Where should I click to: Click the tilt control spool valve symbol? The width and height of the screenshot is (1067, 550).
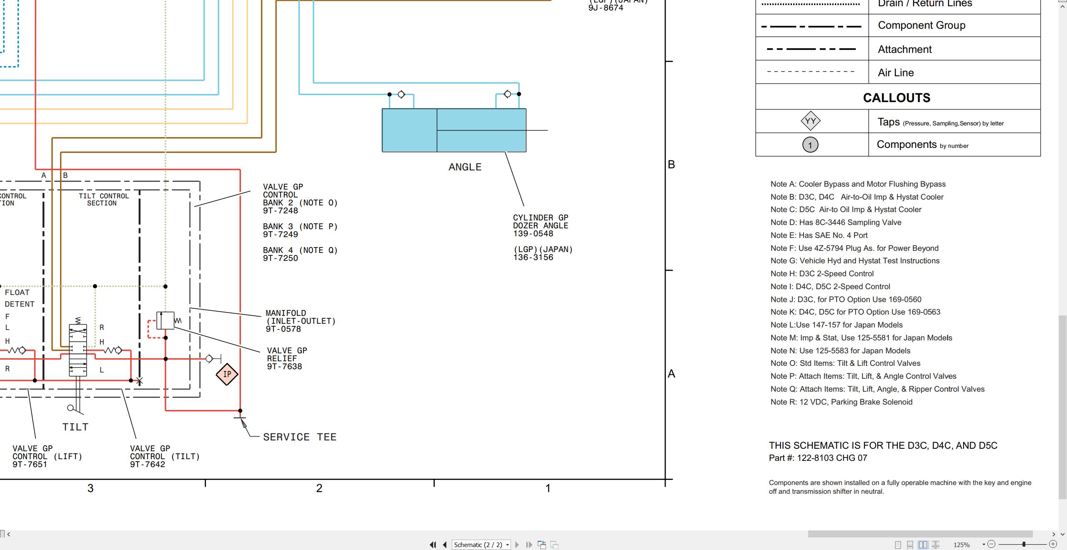pos(78,350)
